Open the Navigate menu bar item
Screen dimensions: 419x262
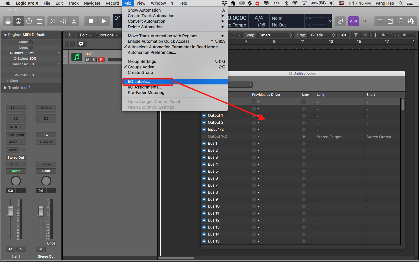tap(92, 3)
